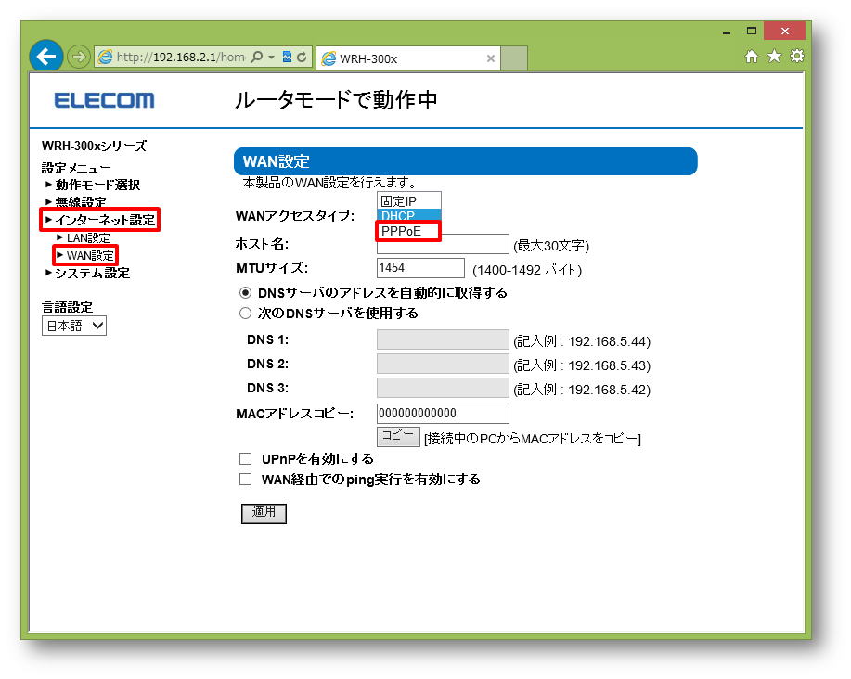Enable WAN経由でのping実行 checkbox
851x679 pixels.
point(245,479)
